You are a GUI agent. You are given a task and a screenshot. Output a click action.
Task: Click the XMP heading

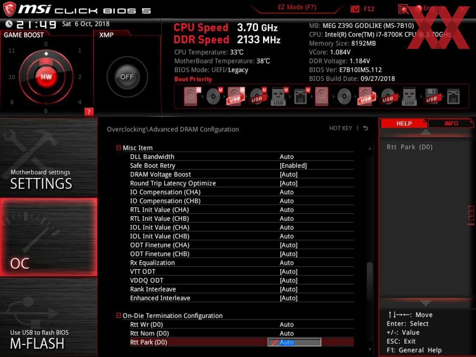[x=106, y=35]
